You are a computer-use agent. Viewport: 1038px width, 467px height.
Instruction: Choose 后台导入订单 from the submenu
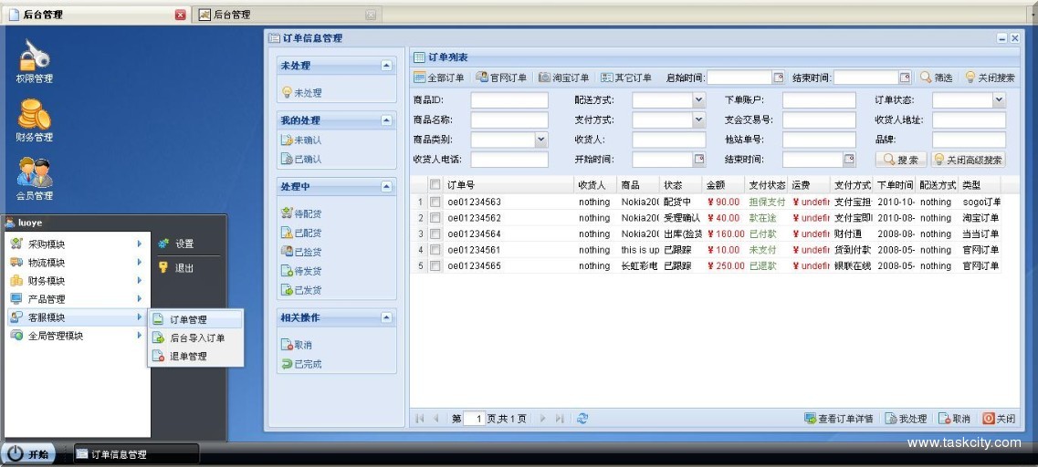pyautogui.click(x=195, y=338)
